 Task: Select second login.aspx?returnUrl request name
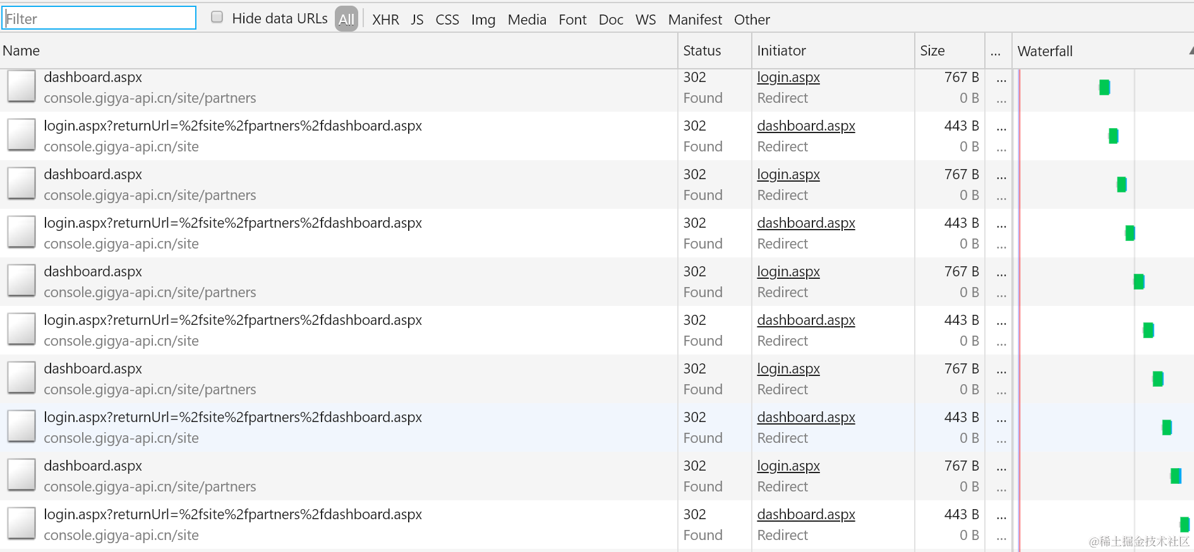point(232,223)
